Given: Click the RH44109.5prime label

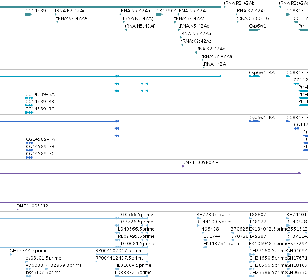Looking at the screenshot, I should coord(215,222).
